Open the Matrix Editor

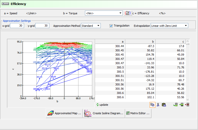[x=138, y=113]
